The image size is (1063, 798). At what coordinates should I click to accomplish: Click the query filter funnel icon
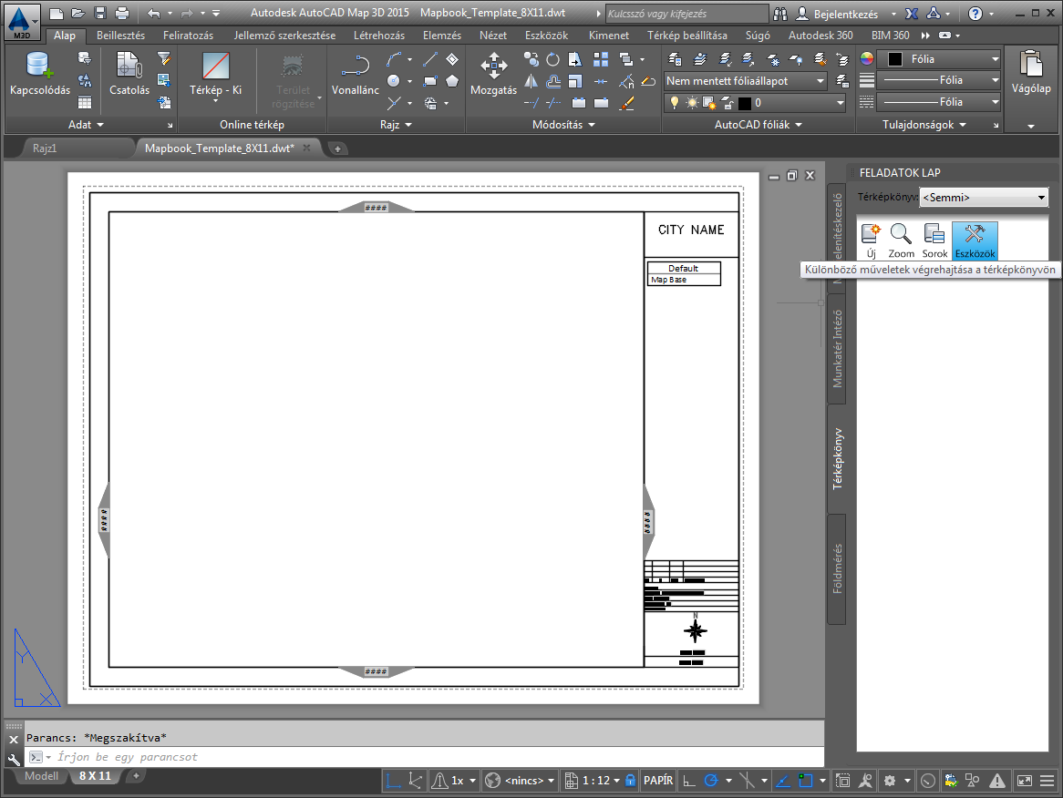coord(163,59)
